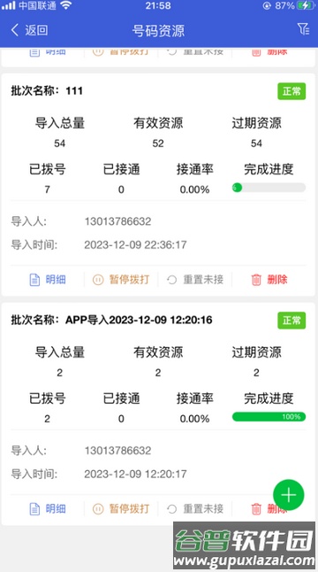Click 已拨号 value 7
The width and height of the screenshot is (318, 572).
click(x=48, y=189)
